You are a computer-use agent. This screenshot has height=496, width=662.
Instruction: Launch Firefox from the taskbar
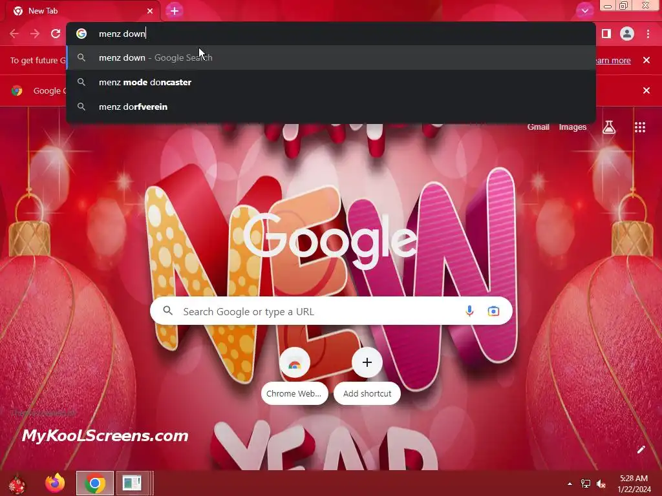tap(56, 483)
